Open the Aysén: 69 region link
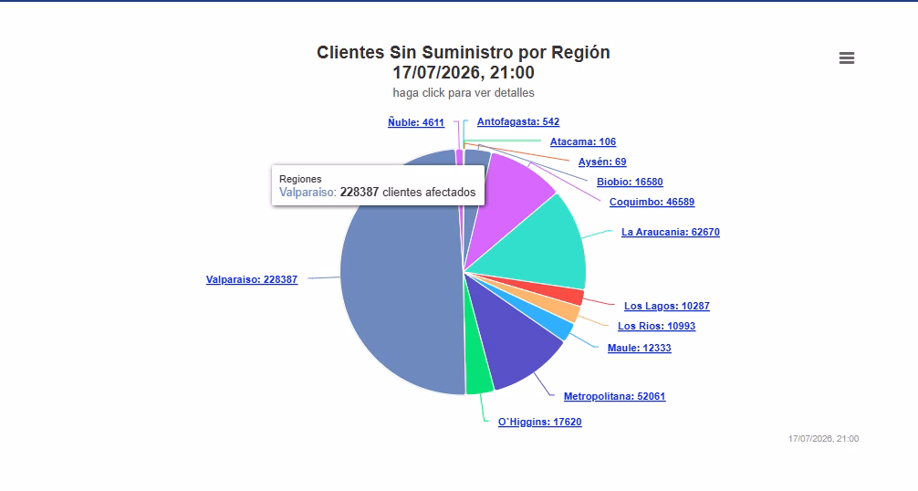 tap(602, 162)
